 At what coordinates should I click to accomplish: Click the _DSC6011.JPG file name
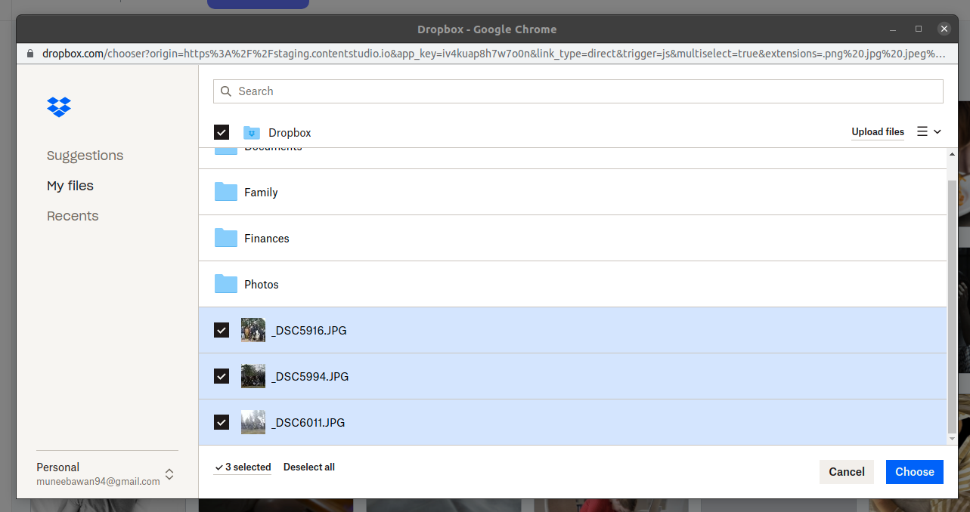308,423
